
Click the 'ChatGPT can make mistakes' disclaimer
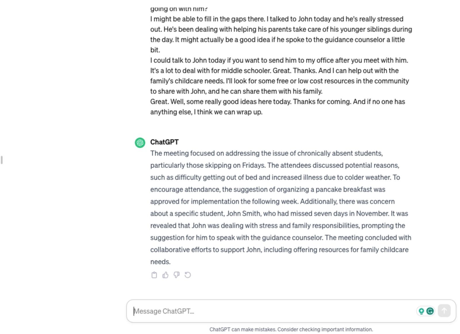tap(291, 329)
